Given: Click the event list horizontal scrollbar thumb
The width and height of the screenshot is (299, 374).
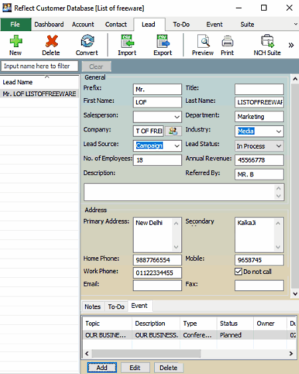Looking at the screenshot, I should tap(146, 353).
